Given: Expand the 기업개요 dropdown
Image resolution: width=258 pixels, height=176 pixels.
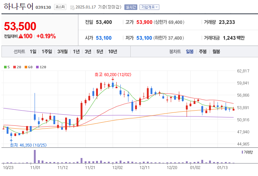Looking at the screenshot, I should tap(149, 7).
